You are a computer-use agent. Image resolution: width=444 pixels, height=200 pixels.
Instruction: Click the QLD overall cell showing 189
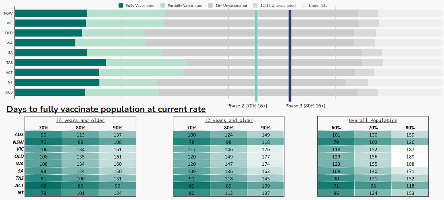(410, 156)
